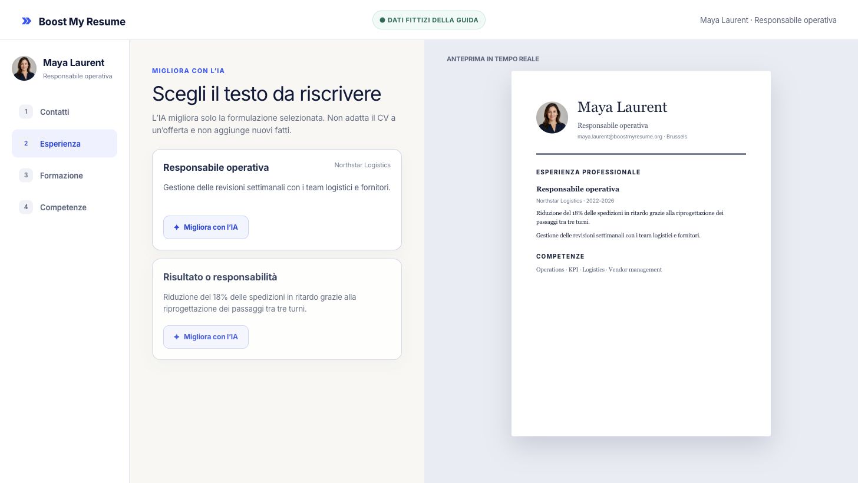Image resolution: width=858 pixels, height=483 pixels.
Task: Click the Migliora con l'IA section label
Action: tap(188, 71)
